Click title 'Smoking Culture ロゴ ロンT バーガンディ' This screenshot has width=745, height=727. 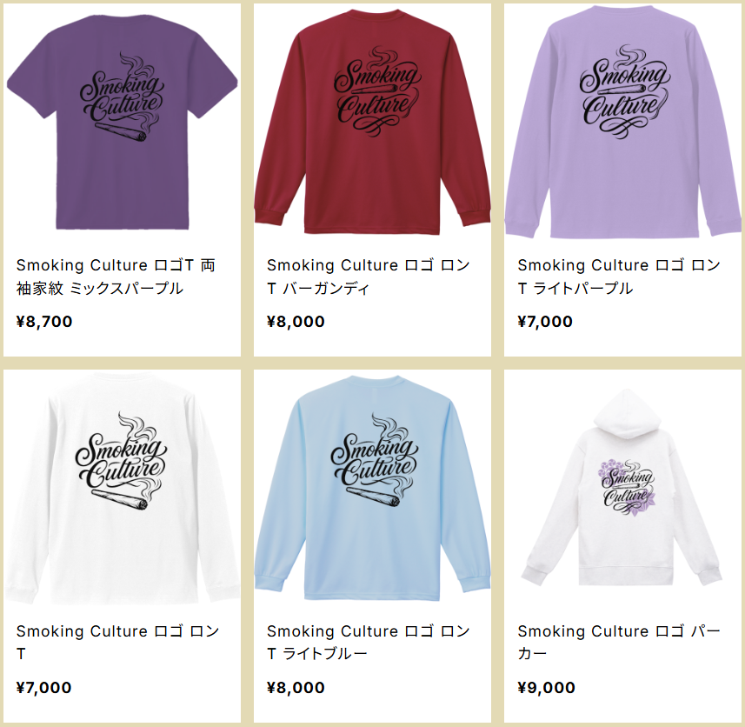coord(369,277)
